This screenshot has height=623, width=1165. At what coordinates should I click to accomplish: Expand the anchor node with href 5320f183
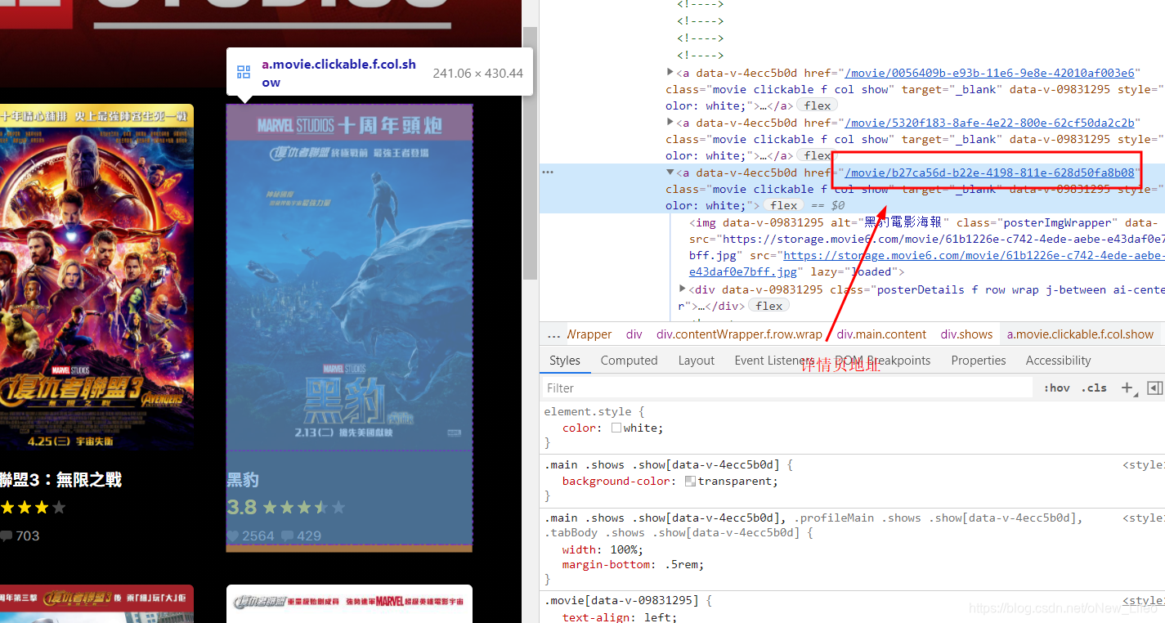(x=670, y=123)
